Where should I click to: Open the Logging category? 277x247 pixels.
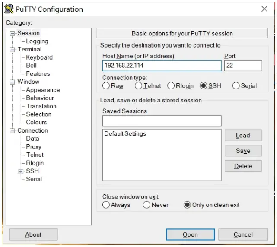pos(37,41)
